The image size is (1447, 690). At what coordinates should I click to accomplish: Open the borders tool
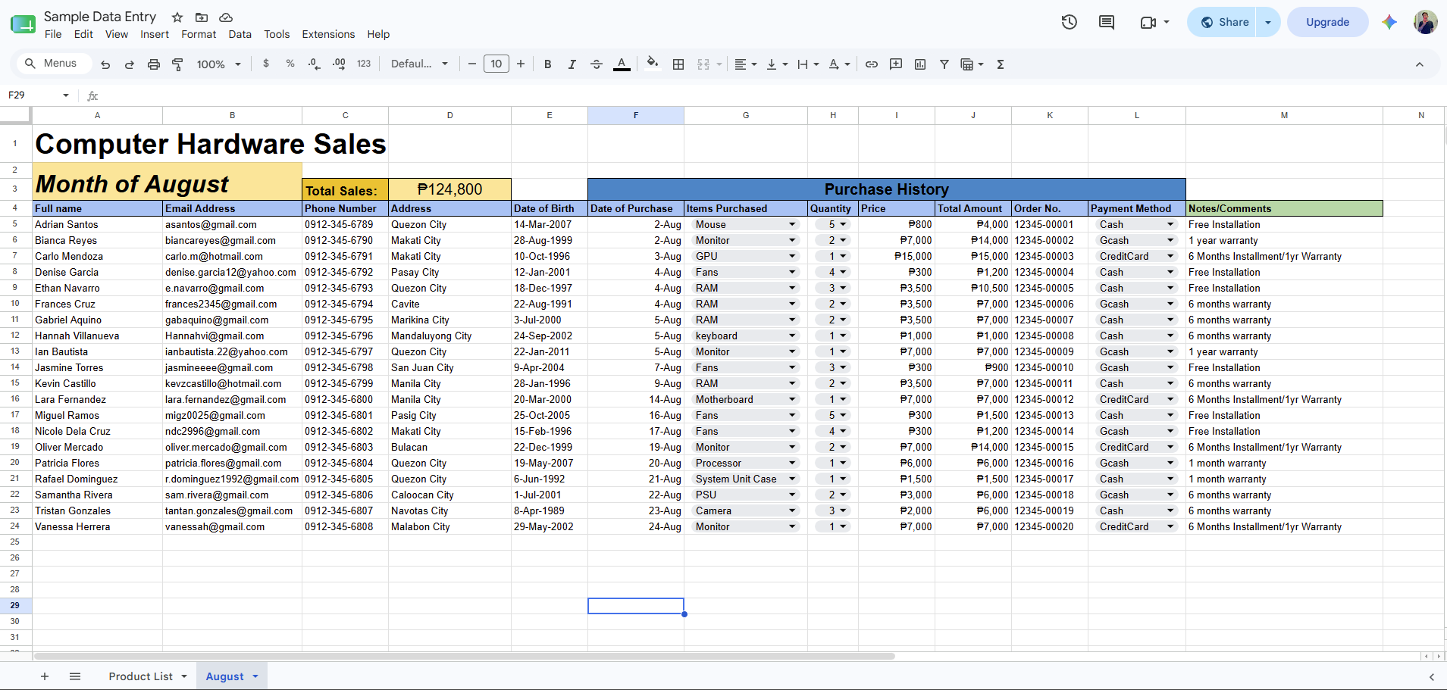coord(678,64)
